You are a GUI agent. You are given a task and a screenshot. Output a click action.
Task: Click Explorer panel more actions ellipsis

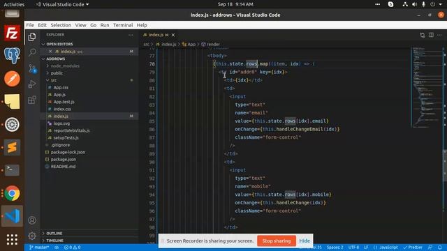(131, 35)
